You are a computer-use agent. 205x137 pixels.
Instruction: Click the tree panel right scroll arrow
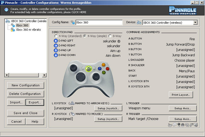[44, 75]
